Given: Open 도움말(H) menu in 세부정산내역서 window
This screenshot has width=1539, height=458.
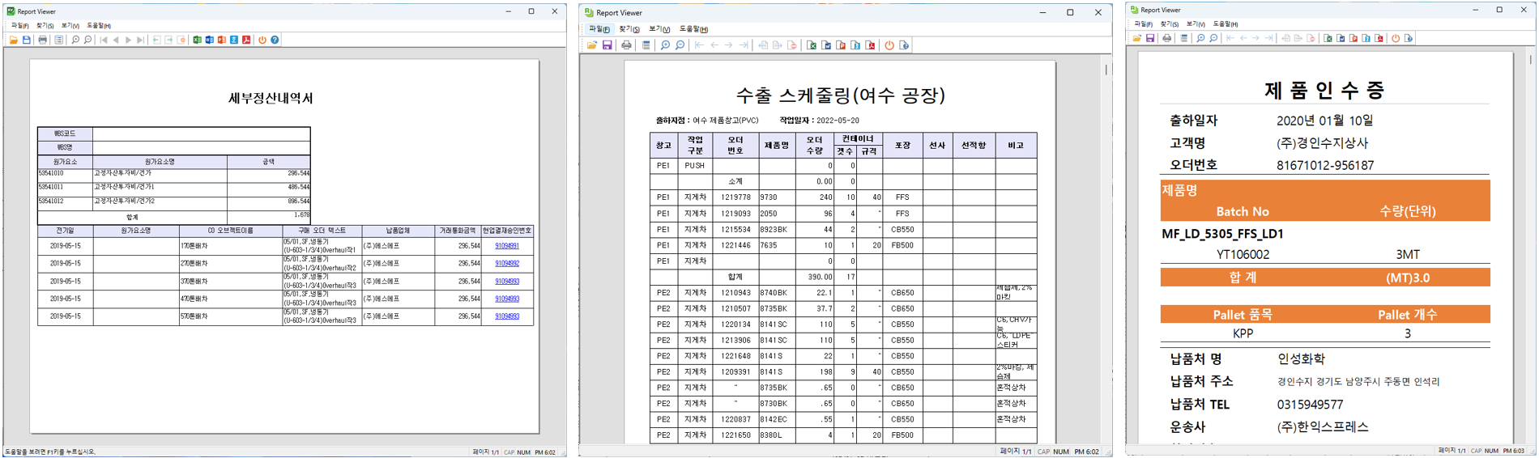Looking at the screenshot, I should (x=99, y=26).
